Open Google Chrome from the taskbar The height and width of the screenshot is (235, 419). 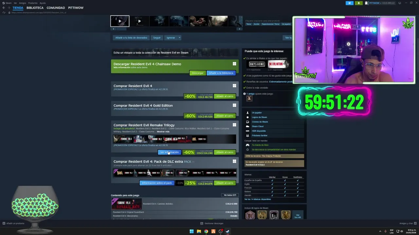coord(206,231)
